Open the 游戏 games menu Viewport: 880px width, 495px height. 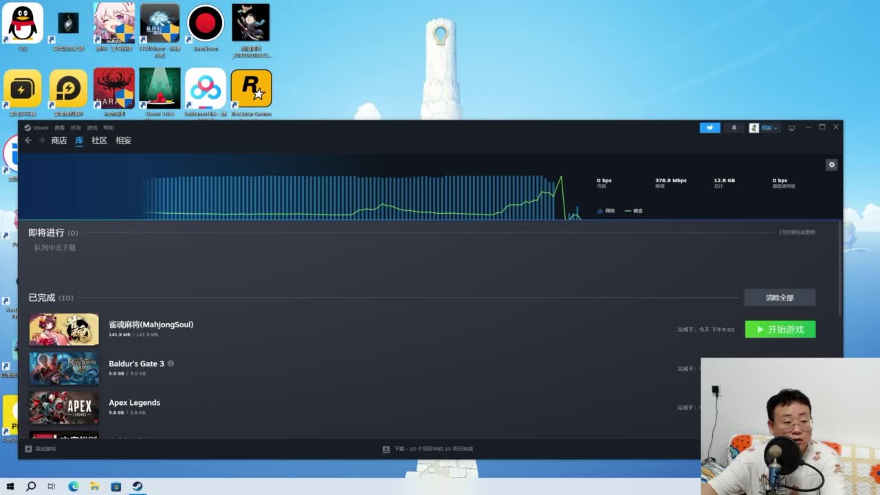92,128
